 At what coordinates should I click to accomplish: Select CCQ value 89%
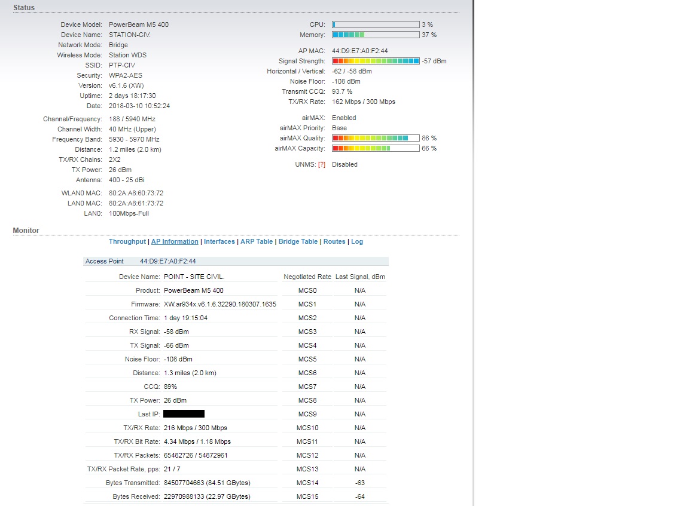click(x=170, y=387)
